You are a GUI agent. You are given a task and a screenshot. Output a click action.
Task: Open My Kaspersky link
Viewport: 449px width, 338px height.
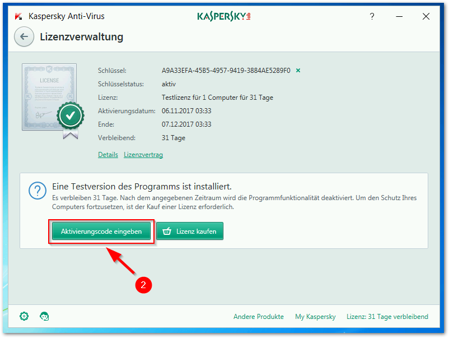click(x=315, y=317)
